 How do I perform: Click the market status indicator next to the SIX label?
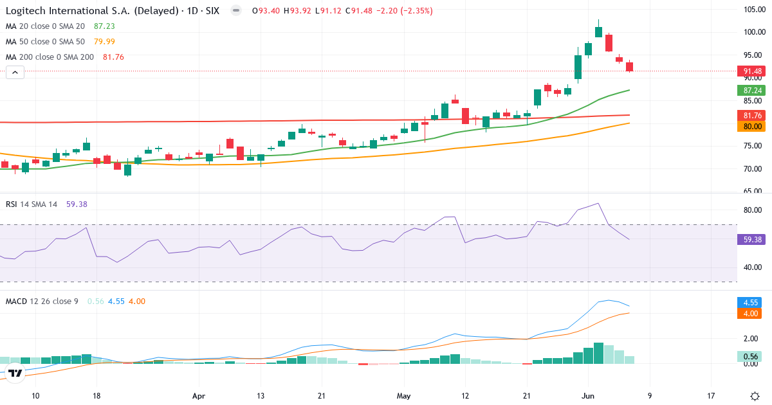(236, 11)
